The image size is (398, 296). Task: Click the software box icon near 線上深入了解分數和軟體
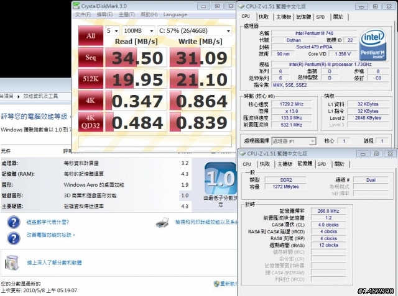coord(12,262)
